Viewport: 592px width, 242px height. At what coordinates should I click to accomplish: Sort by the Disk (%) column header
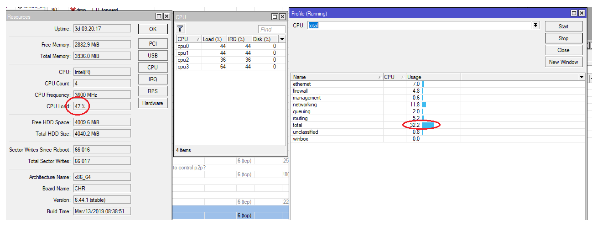pos(265,39)
